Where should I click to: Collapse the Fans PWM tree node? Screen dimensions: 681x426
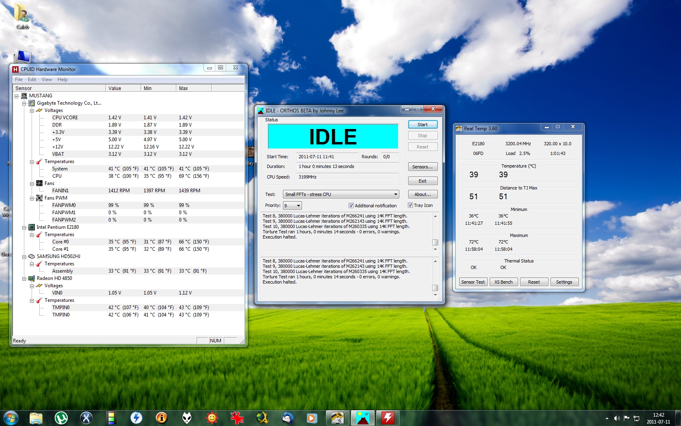click(x=32, y=198)
